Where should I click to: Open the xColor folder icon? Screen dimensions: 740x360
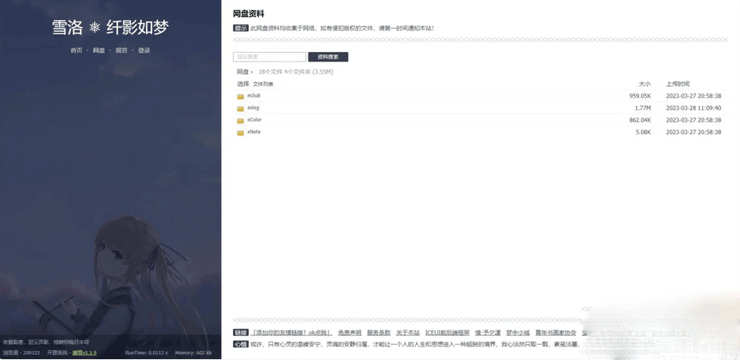click(x=240, y=121)
